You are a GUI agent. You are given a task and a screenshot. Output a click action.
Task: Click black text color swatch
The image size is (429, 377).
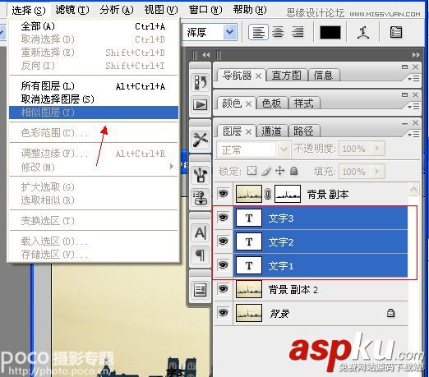click(330, 32)
